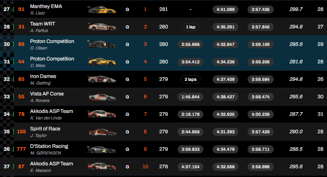Viewport: 327px width, 177px height.
Task: Click driver name A. Farfus
Action: [x=39, y=31]
